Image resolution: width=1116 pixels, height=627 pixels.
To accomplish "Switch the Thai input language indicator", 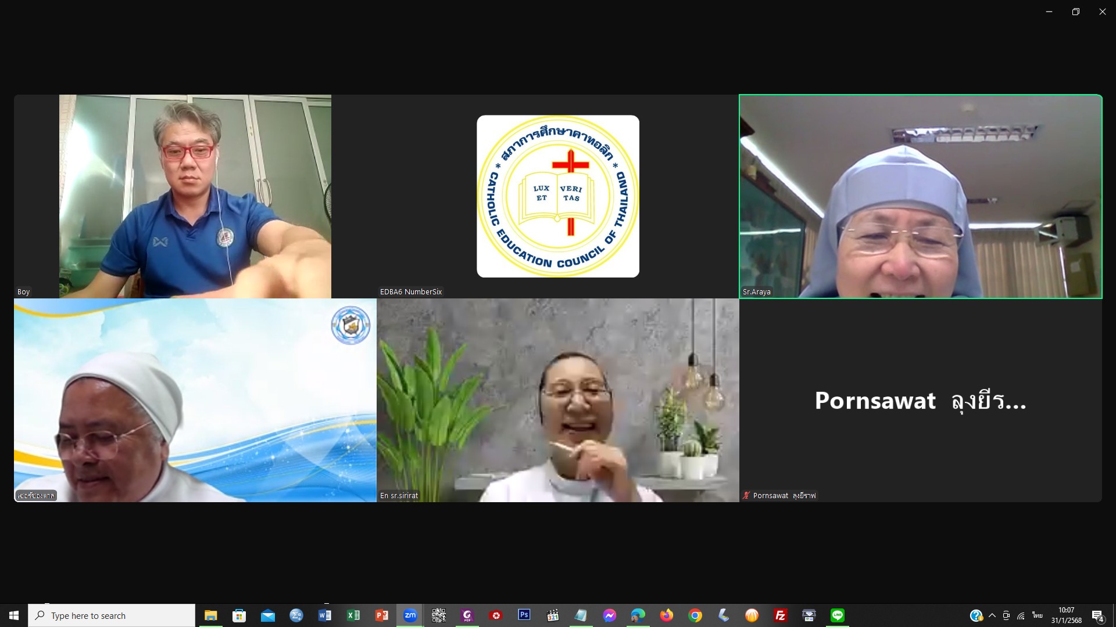I will (x=1038, y=615).
